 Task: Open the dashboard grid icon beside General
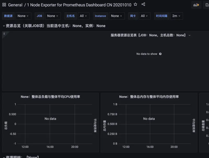point(4,5)
